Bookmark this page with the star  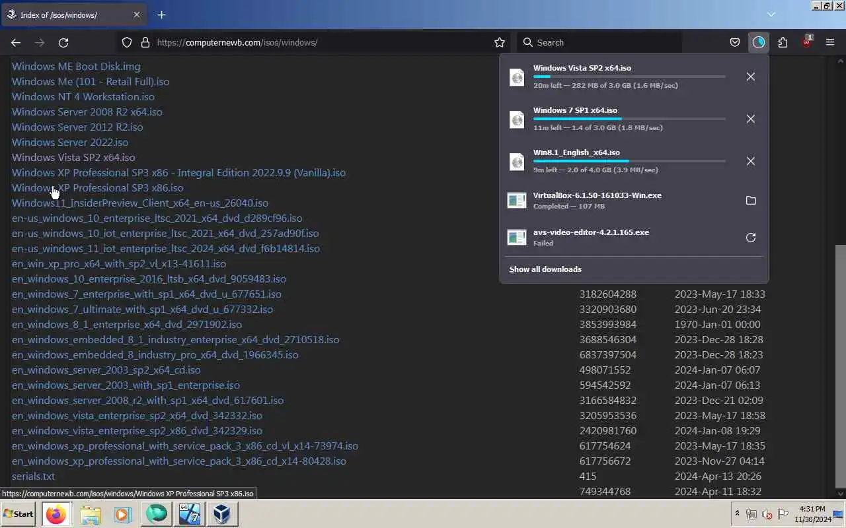pyautogui.click(x=500, y=42)
